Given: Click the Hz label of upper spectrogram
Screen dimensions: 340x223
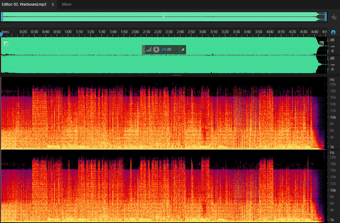Looking at the screenshot, I should click(332, 80).
